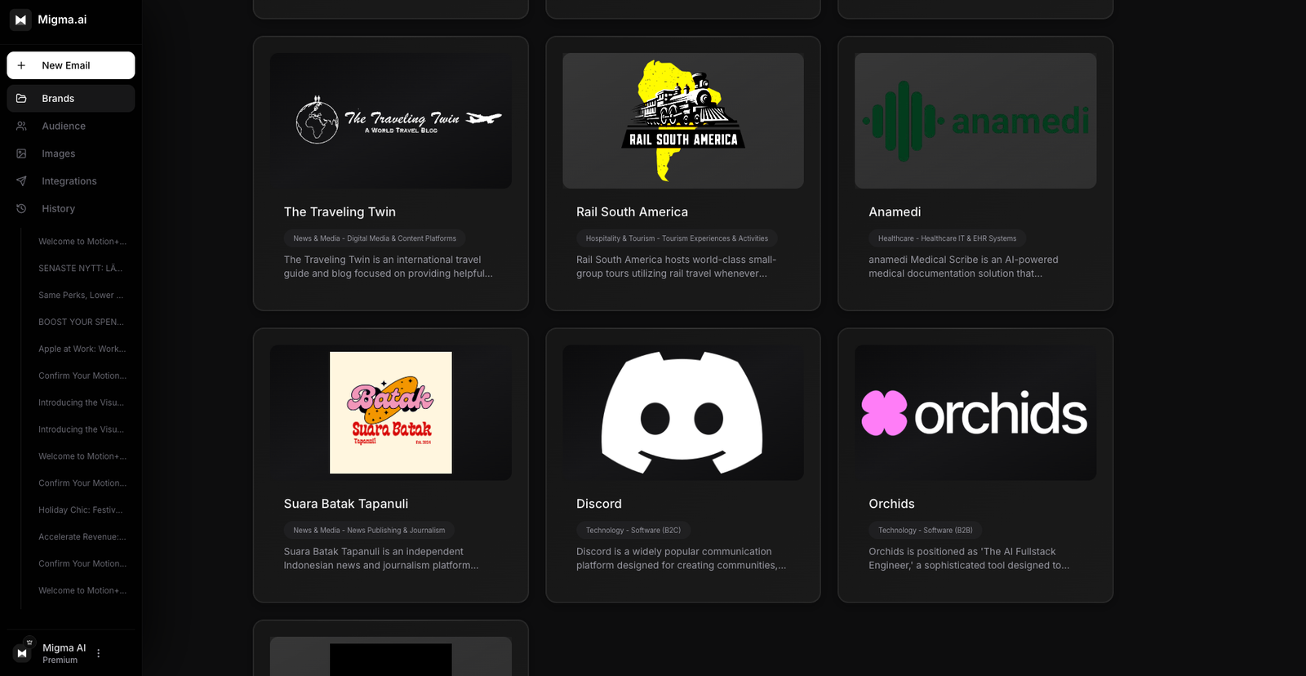1306x676 pixels.
Task: Click the Orchids logo thumbnail
Action: tap(975, 413)
